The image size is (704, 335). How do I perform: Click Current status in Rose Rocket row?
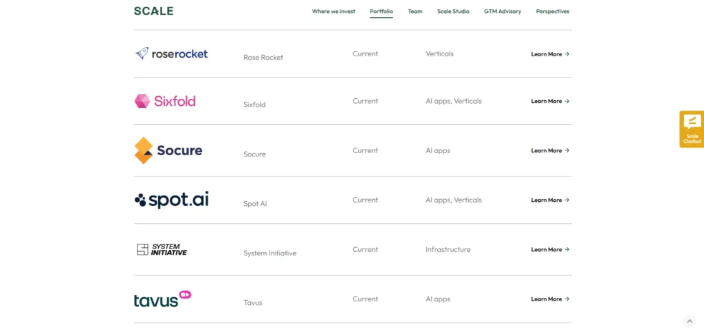pyautogui.click(x=366, y=54)
